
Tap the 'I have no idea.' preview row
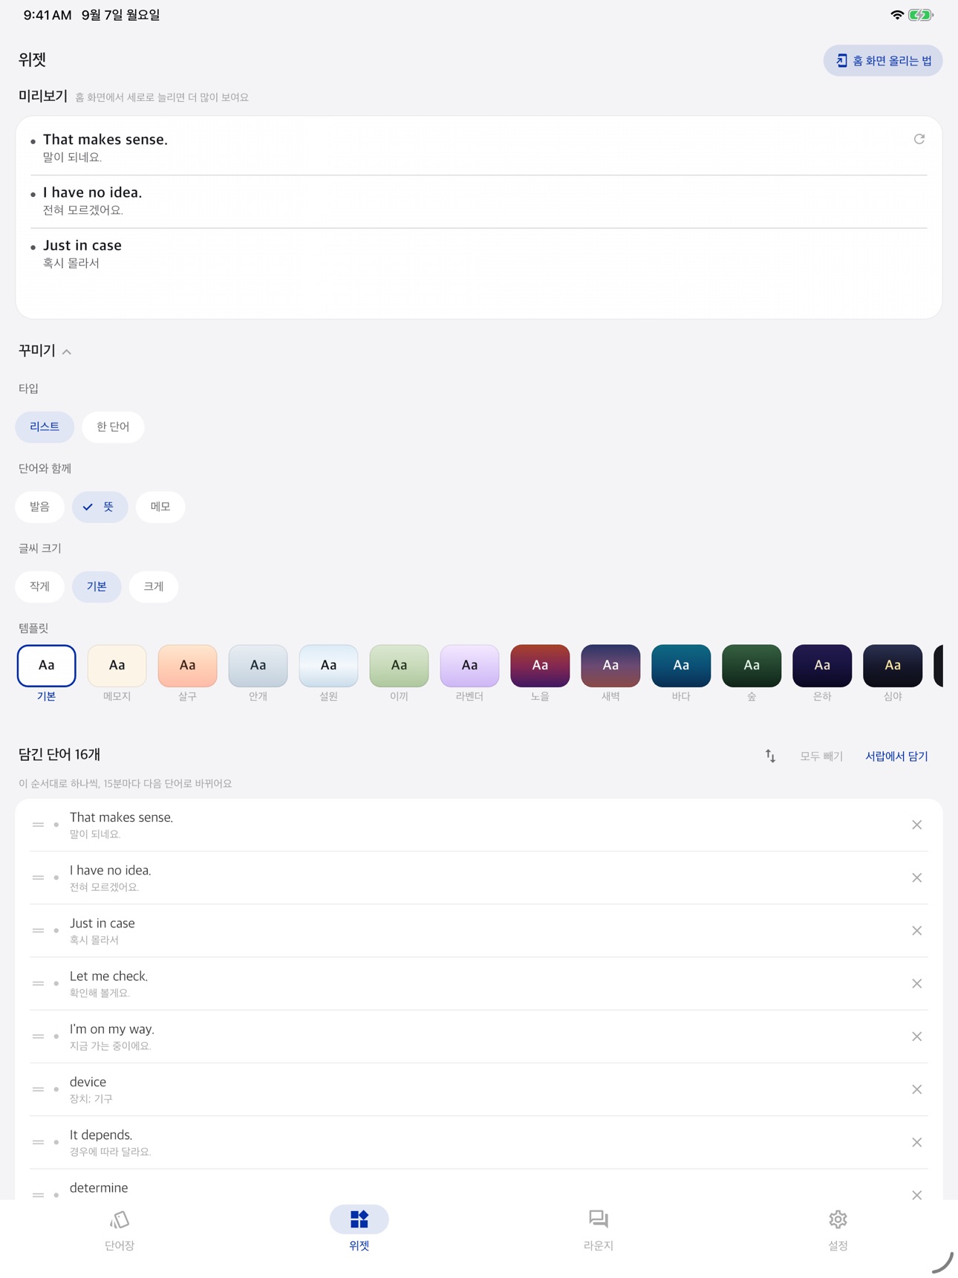[479, 201]
